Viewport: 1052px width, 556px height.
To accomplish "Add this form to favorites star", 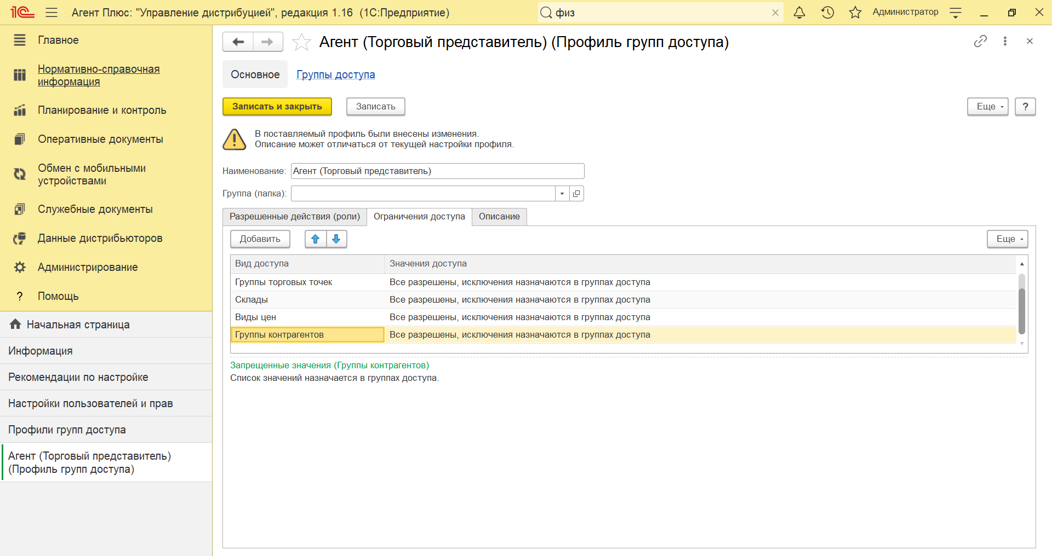I will [x=301, y=42].
